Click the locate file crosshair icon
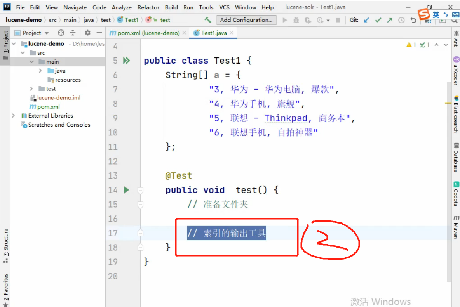Screen dimensions: 460x307 point(61,33)
